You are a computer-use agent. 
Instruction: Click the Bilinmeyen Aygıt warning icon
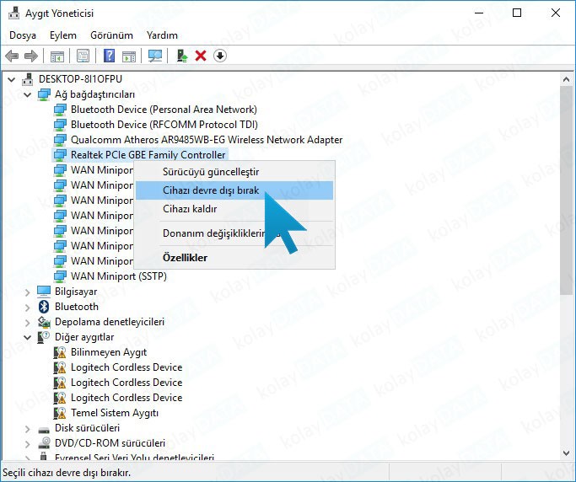[x=60, y=352]
